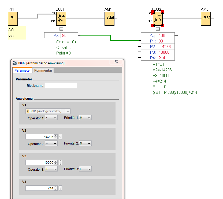Click the B002 arithmetic instruction block
Viewport: 223px width, 199px height.
[158, 18]
